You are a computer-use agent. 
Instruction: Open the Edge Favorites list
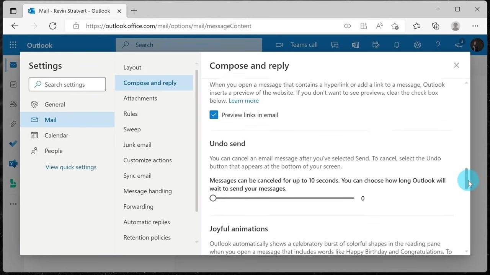pyautogui.click(x=416, y=26)
